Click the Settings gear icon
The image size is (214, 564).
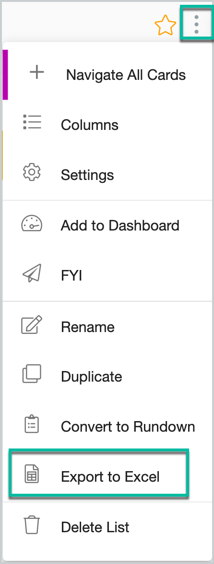[x=32, y=172]
